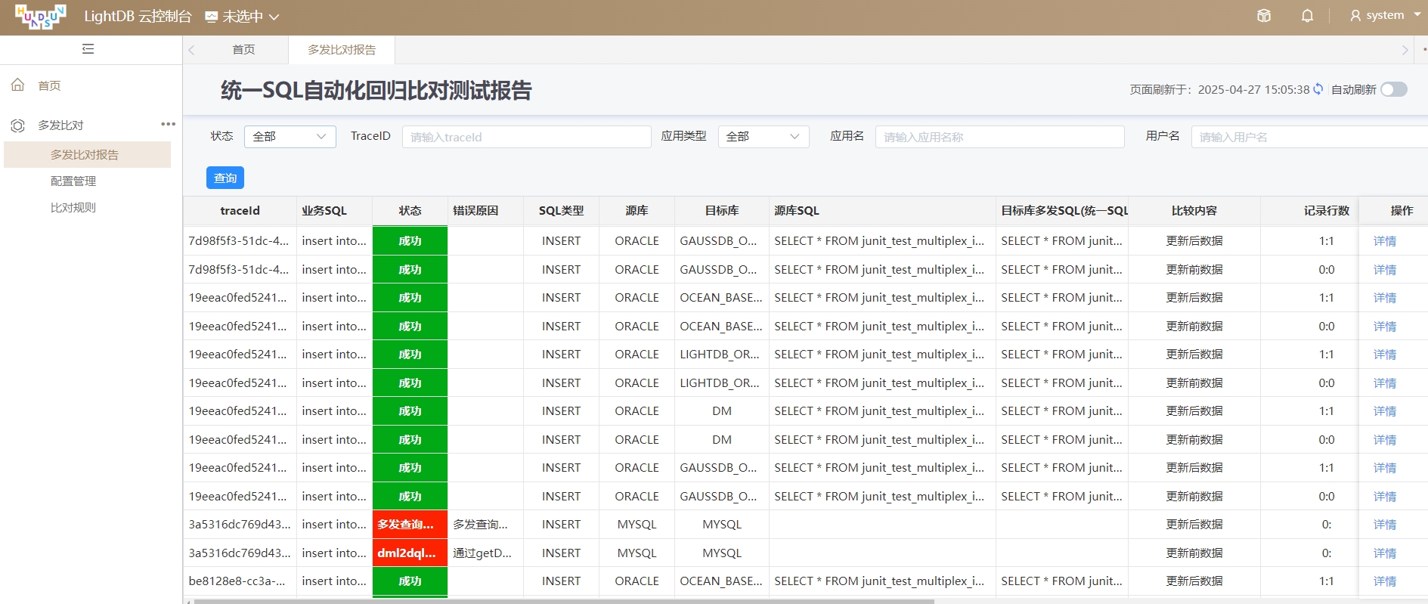
Task: Open the 状态 dropdown
Action: pyautogui.click(x=290, y=137)
